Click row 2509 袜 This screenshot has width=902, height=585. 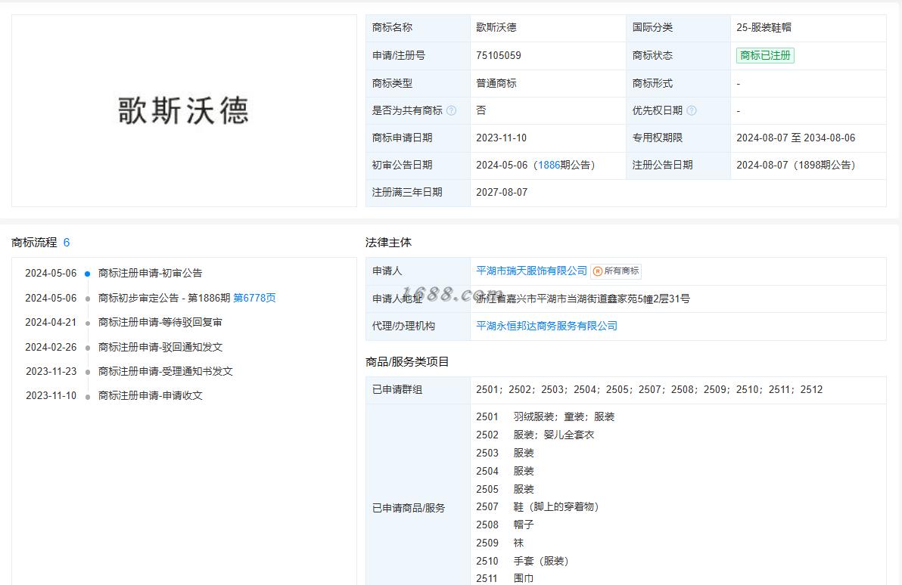500,543
